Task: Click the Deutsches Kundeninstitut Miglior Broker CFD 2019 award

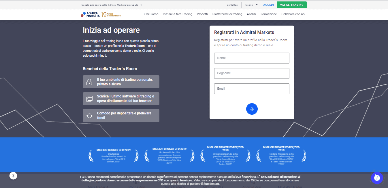Action: click(114, 156)
